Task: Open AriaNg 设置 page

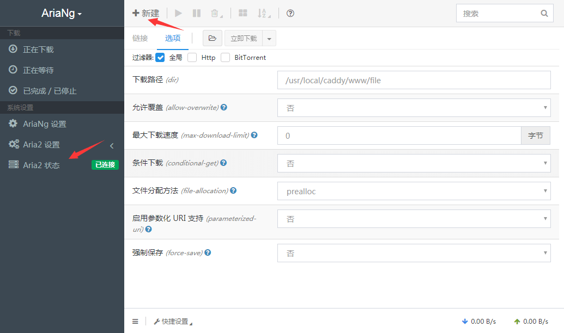Action: [62, 124]
